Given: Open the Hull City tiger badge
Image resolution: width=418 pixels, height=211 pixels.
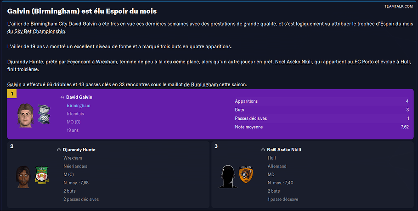Looking at the screenshot, I should click(246, 174).
